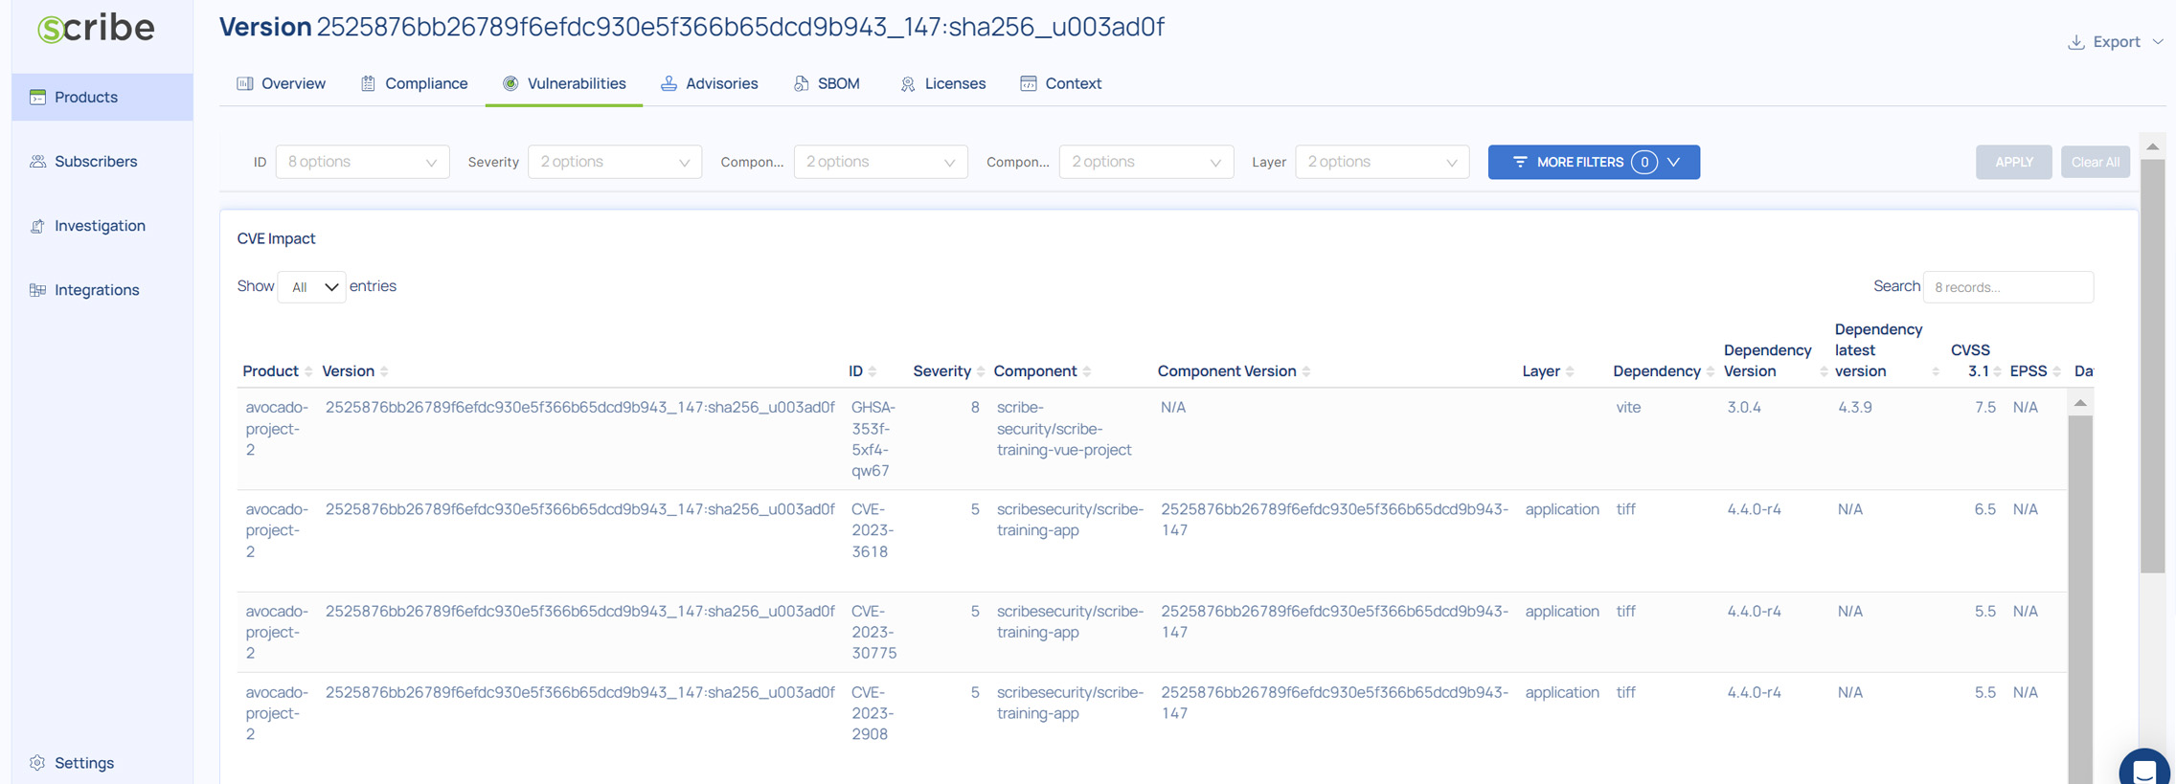
Task: Open the Licenses tab
Action: click(943, 83)
